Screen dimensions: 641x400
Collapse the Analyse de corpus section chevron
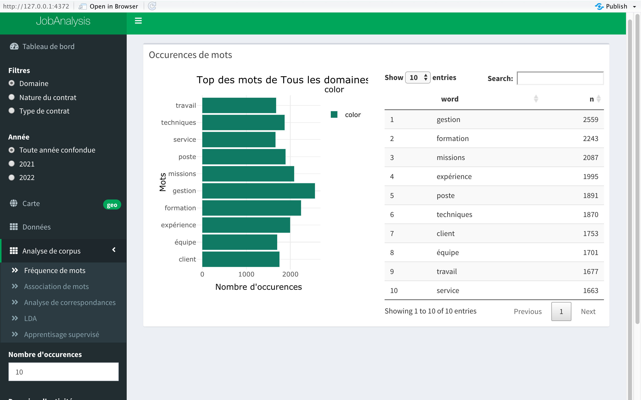point(114,250)
